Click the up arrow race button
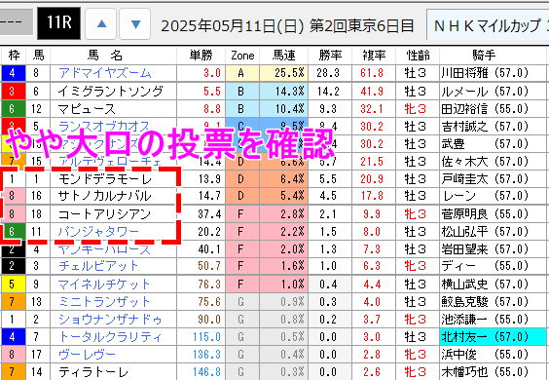 pyautogui.click(x=101, y=23)
